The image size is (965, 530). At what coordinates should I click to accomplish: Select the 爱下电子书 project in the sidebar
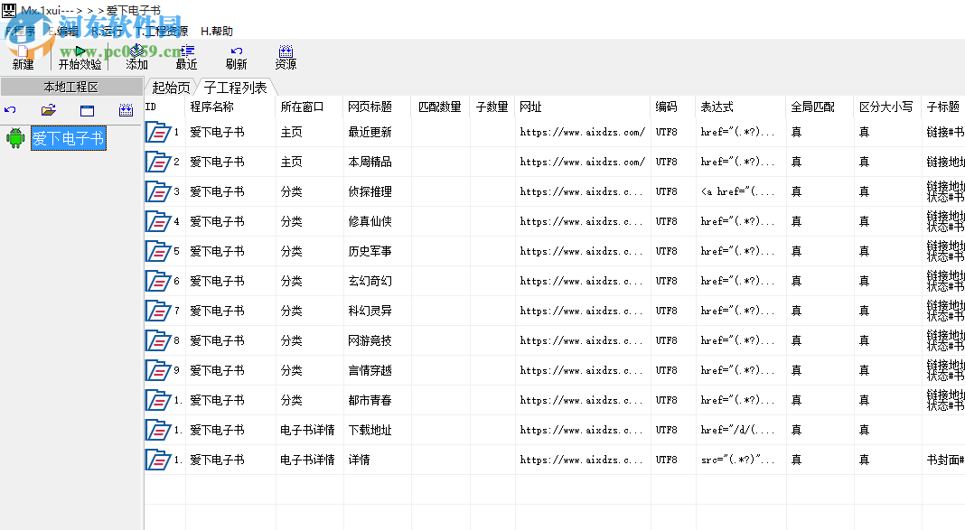click(x=69, y=138)
